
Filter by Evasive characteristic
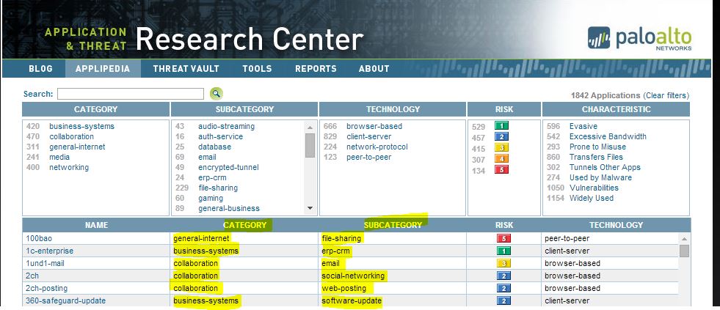[x=583, y=126]
